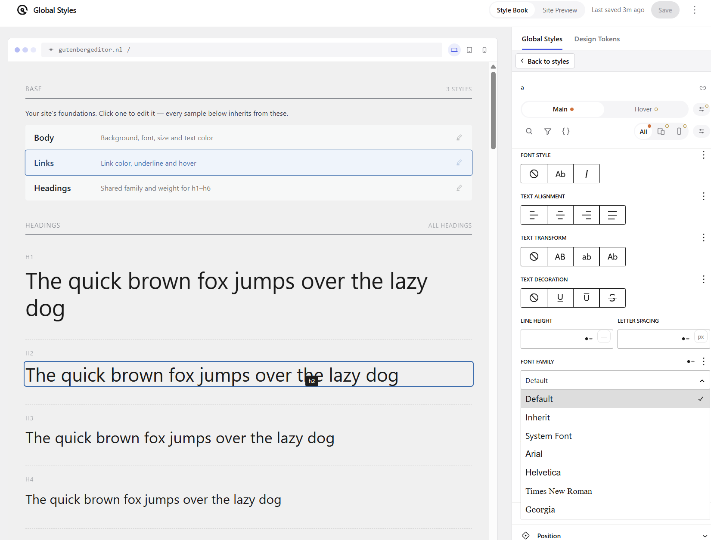Select the tablet breakpoint in styles panel
Screen dimensions: 711x540
click(x=661, y=131)
